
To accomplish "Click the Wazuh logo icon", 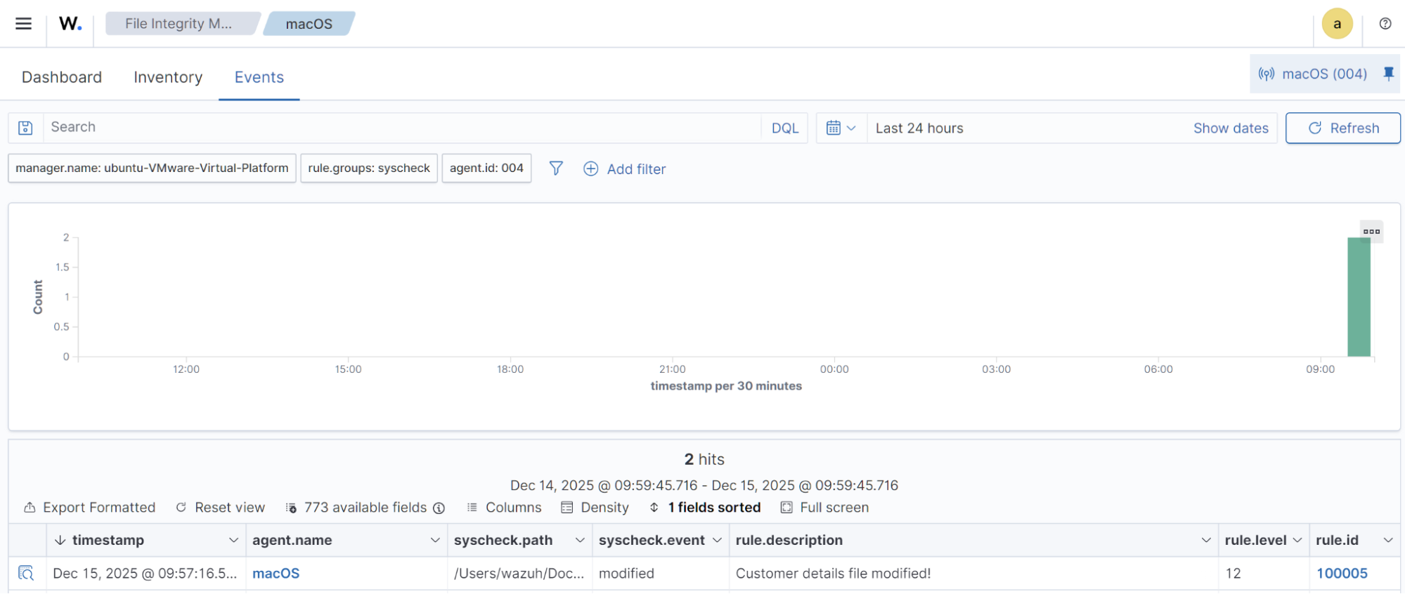I will pos(70,24).
